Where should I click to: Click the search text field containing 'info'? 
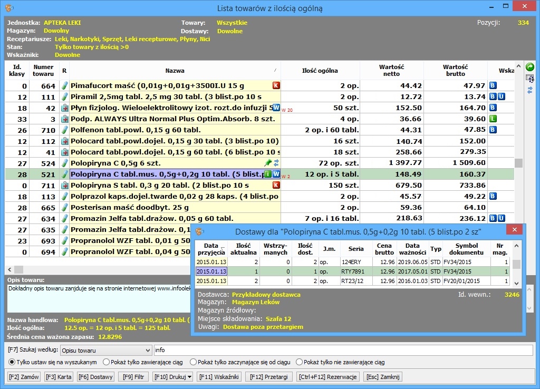(x=343, y=350)
